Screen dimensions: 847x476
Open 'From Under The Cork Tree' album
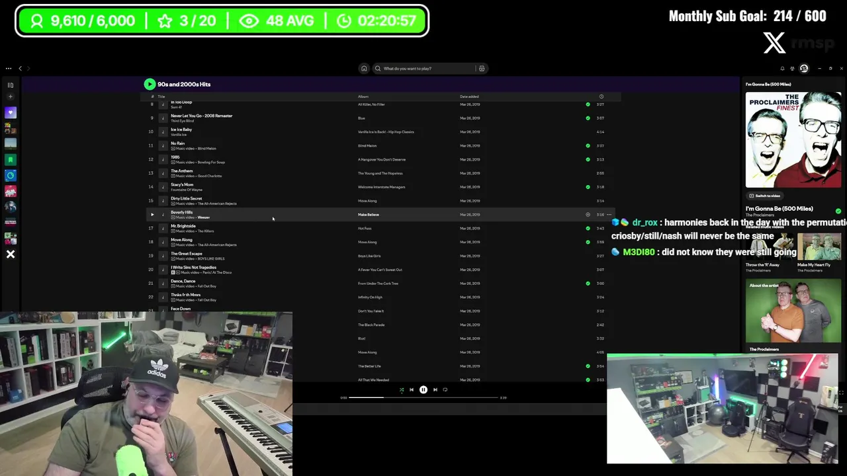[x=378, y=283]
